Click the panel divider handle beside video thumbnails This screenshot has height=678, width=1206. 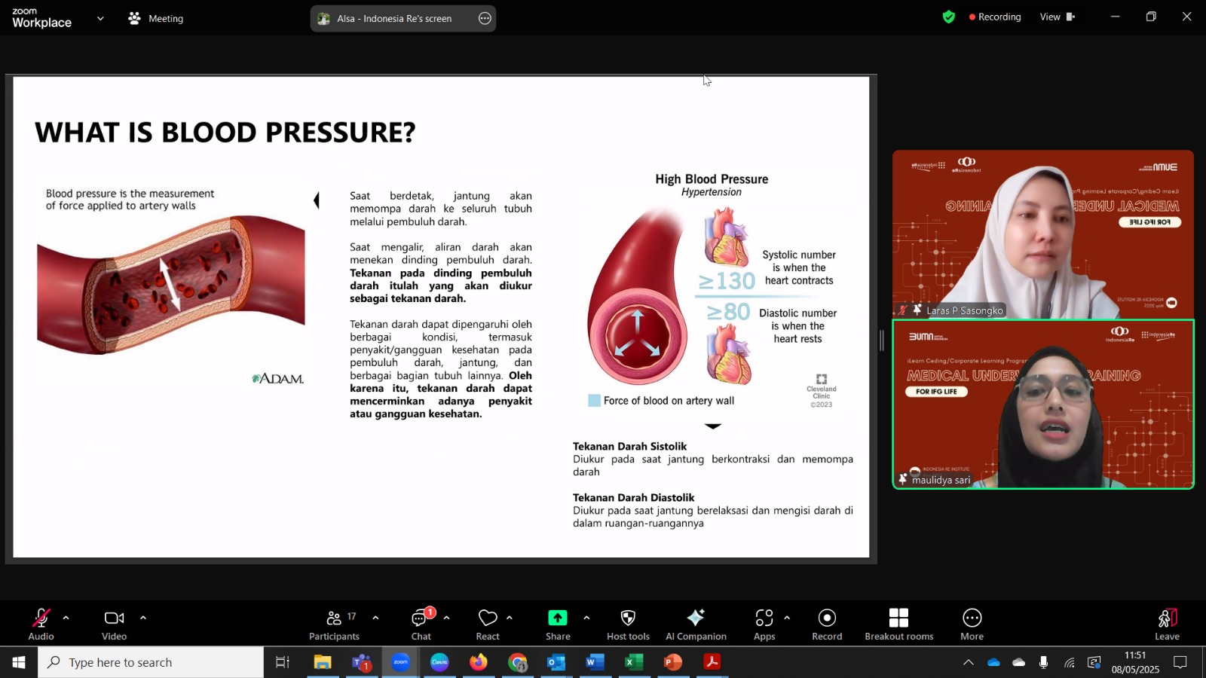click(x=881, y=341)
